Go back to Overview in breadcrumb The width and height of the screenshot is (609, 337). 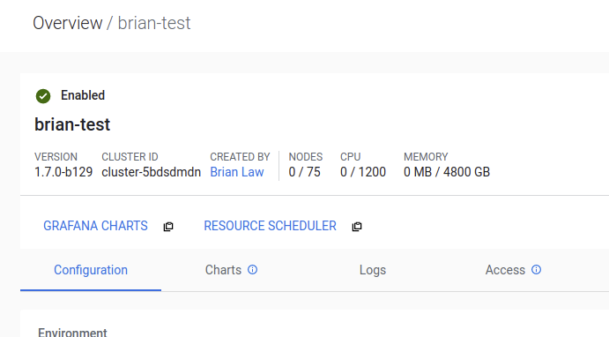pyautogui.click(x=68, y=23)
